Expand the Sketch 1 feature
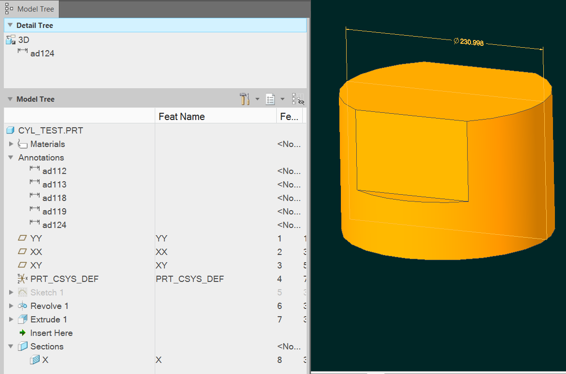The image size is (566, 374). pyautogui.click(x=11, y=292)
